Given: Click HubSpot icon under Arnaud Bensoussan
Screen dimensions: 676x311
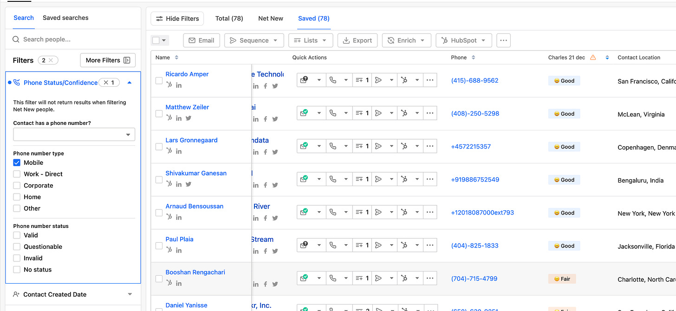Looking at the screenshot, I should tap(169, 217).
